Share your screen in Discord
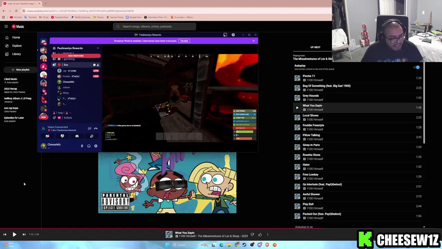Screen dimensions: 442x249 tap(62, 136)
